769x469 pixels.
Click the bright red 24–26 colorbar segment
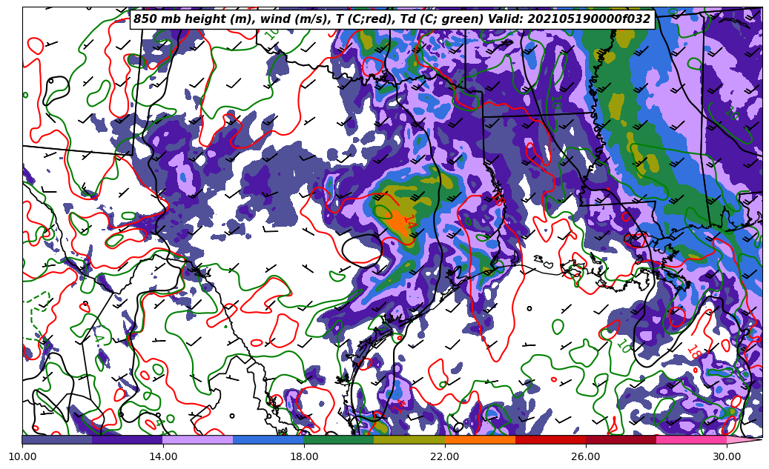coord(550,439)
